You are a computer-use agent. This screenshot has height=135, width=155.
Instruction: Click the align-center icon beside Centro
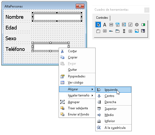coord(99,96)
